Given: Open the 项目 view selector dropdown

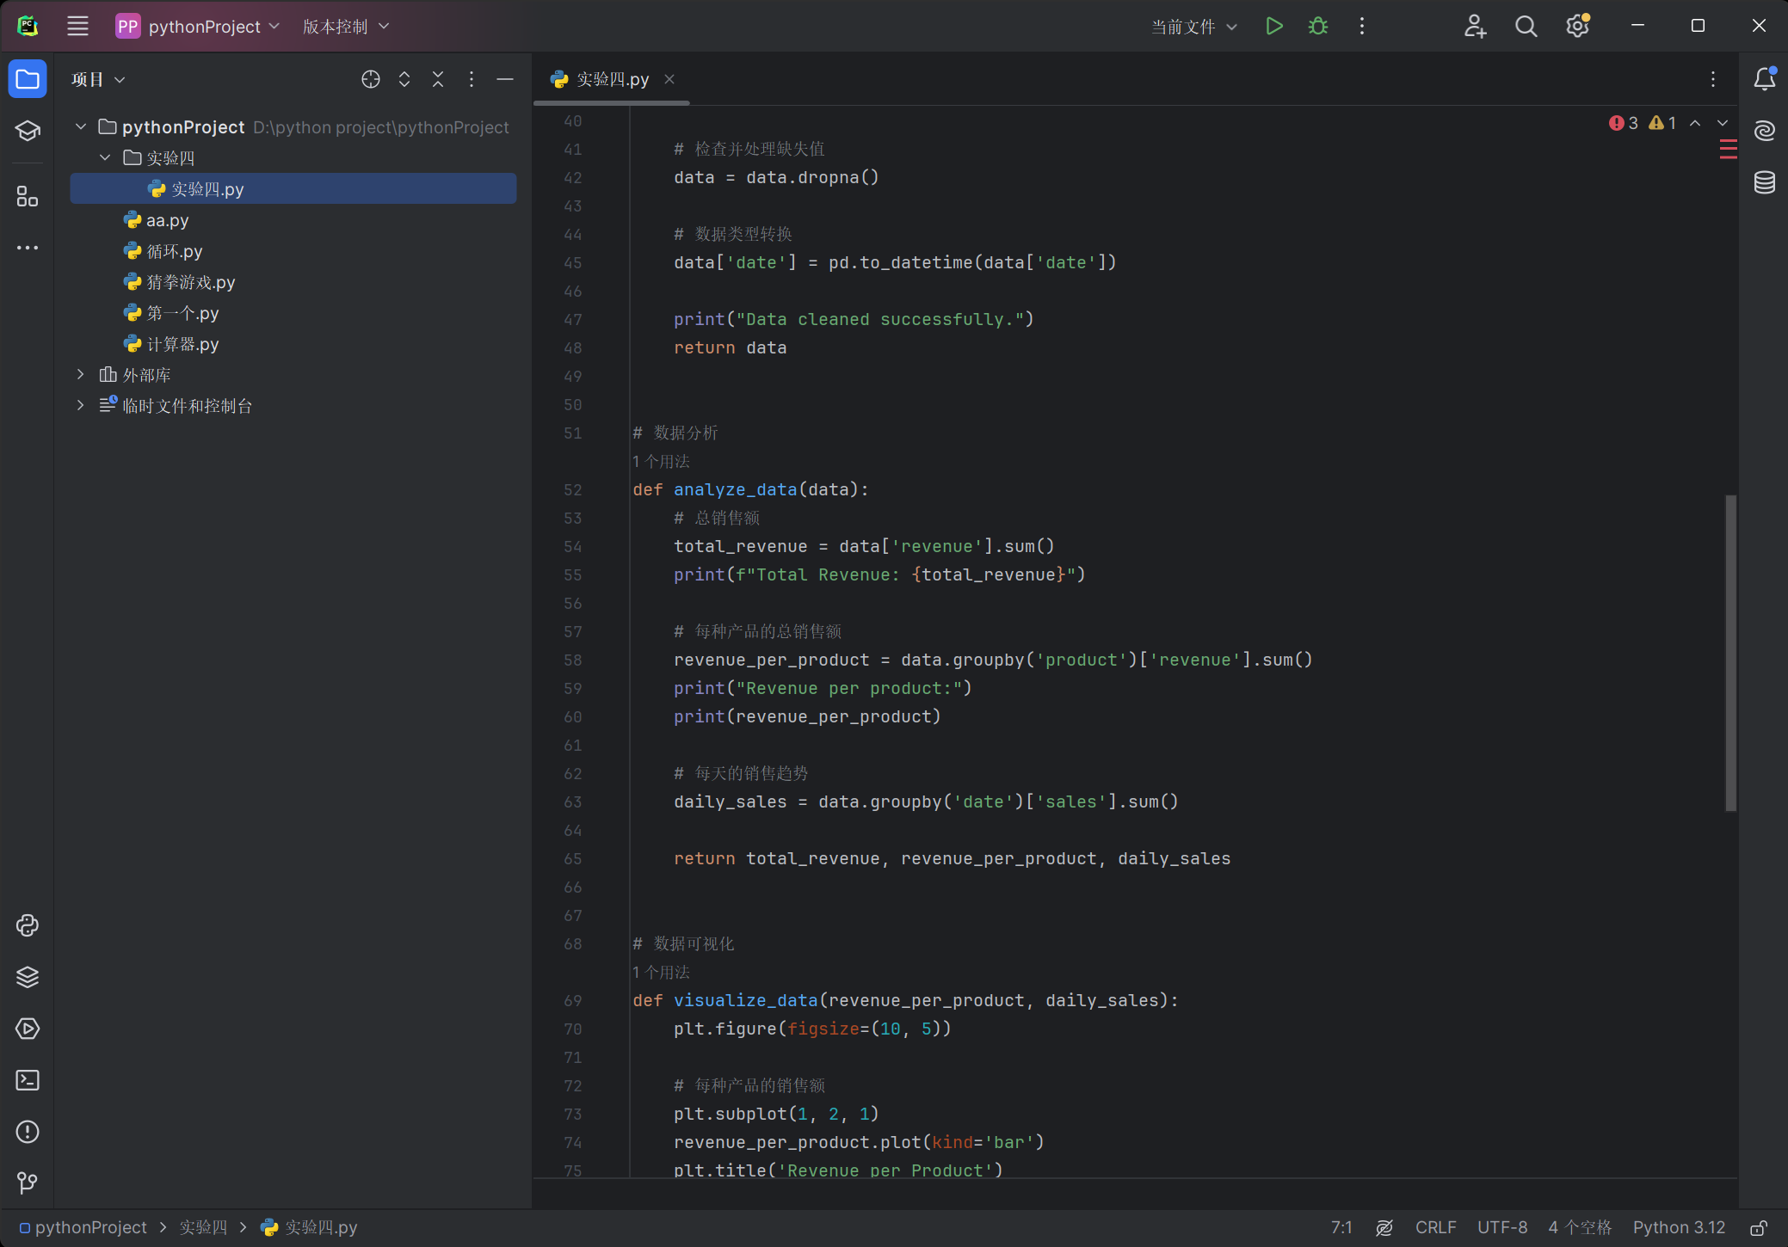Looking at the screenshot, I should (x=98, y=79).
